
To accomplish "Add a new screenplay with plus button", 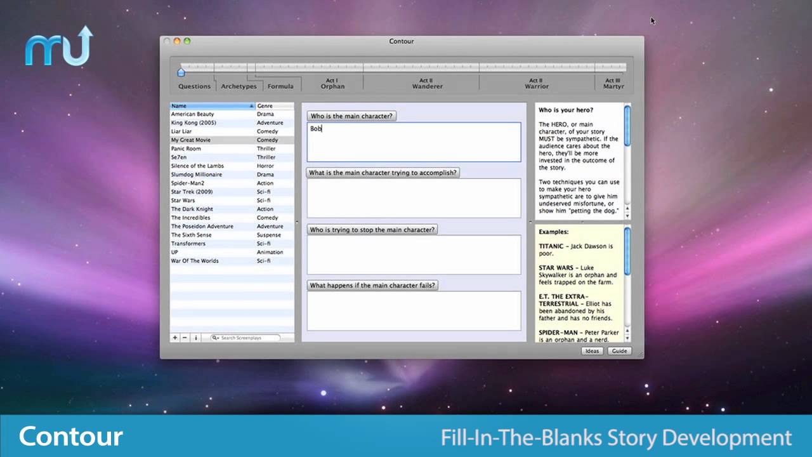I will (x=175, y=338).
